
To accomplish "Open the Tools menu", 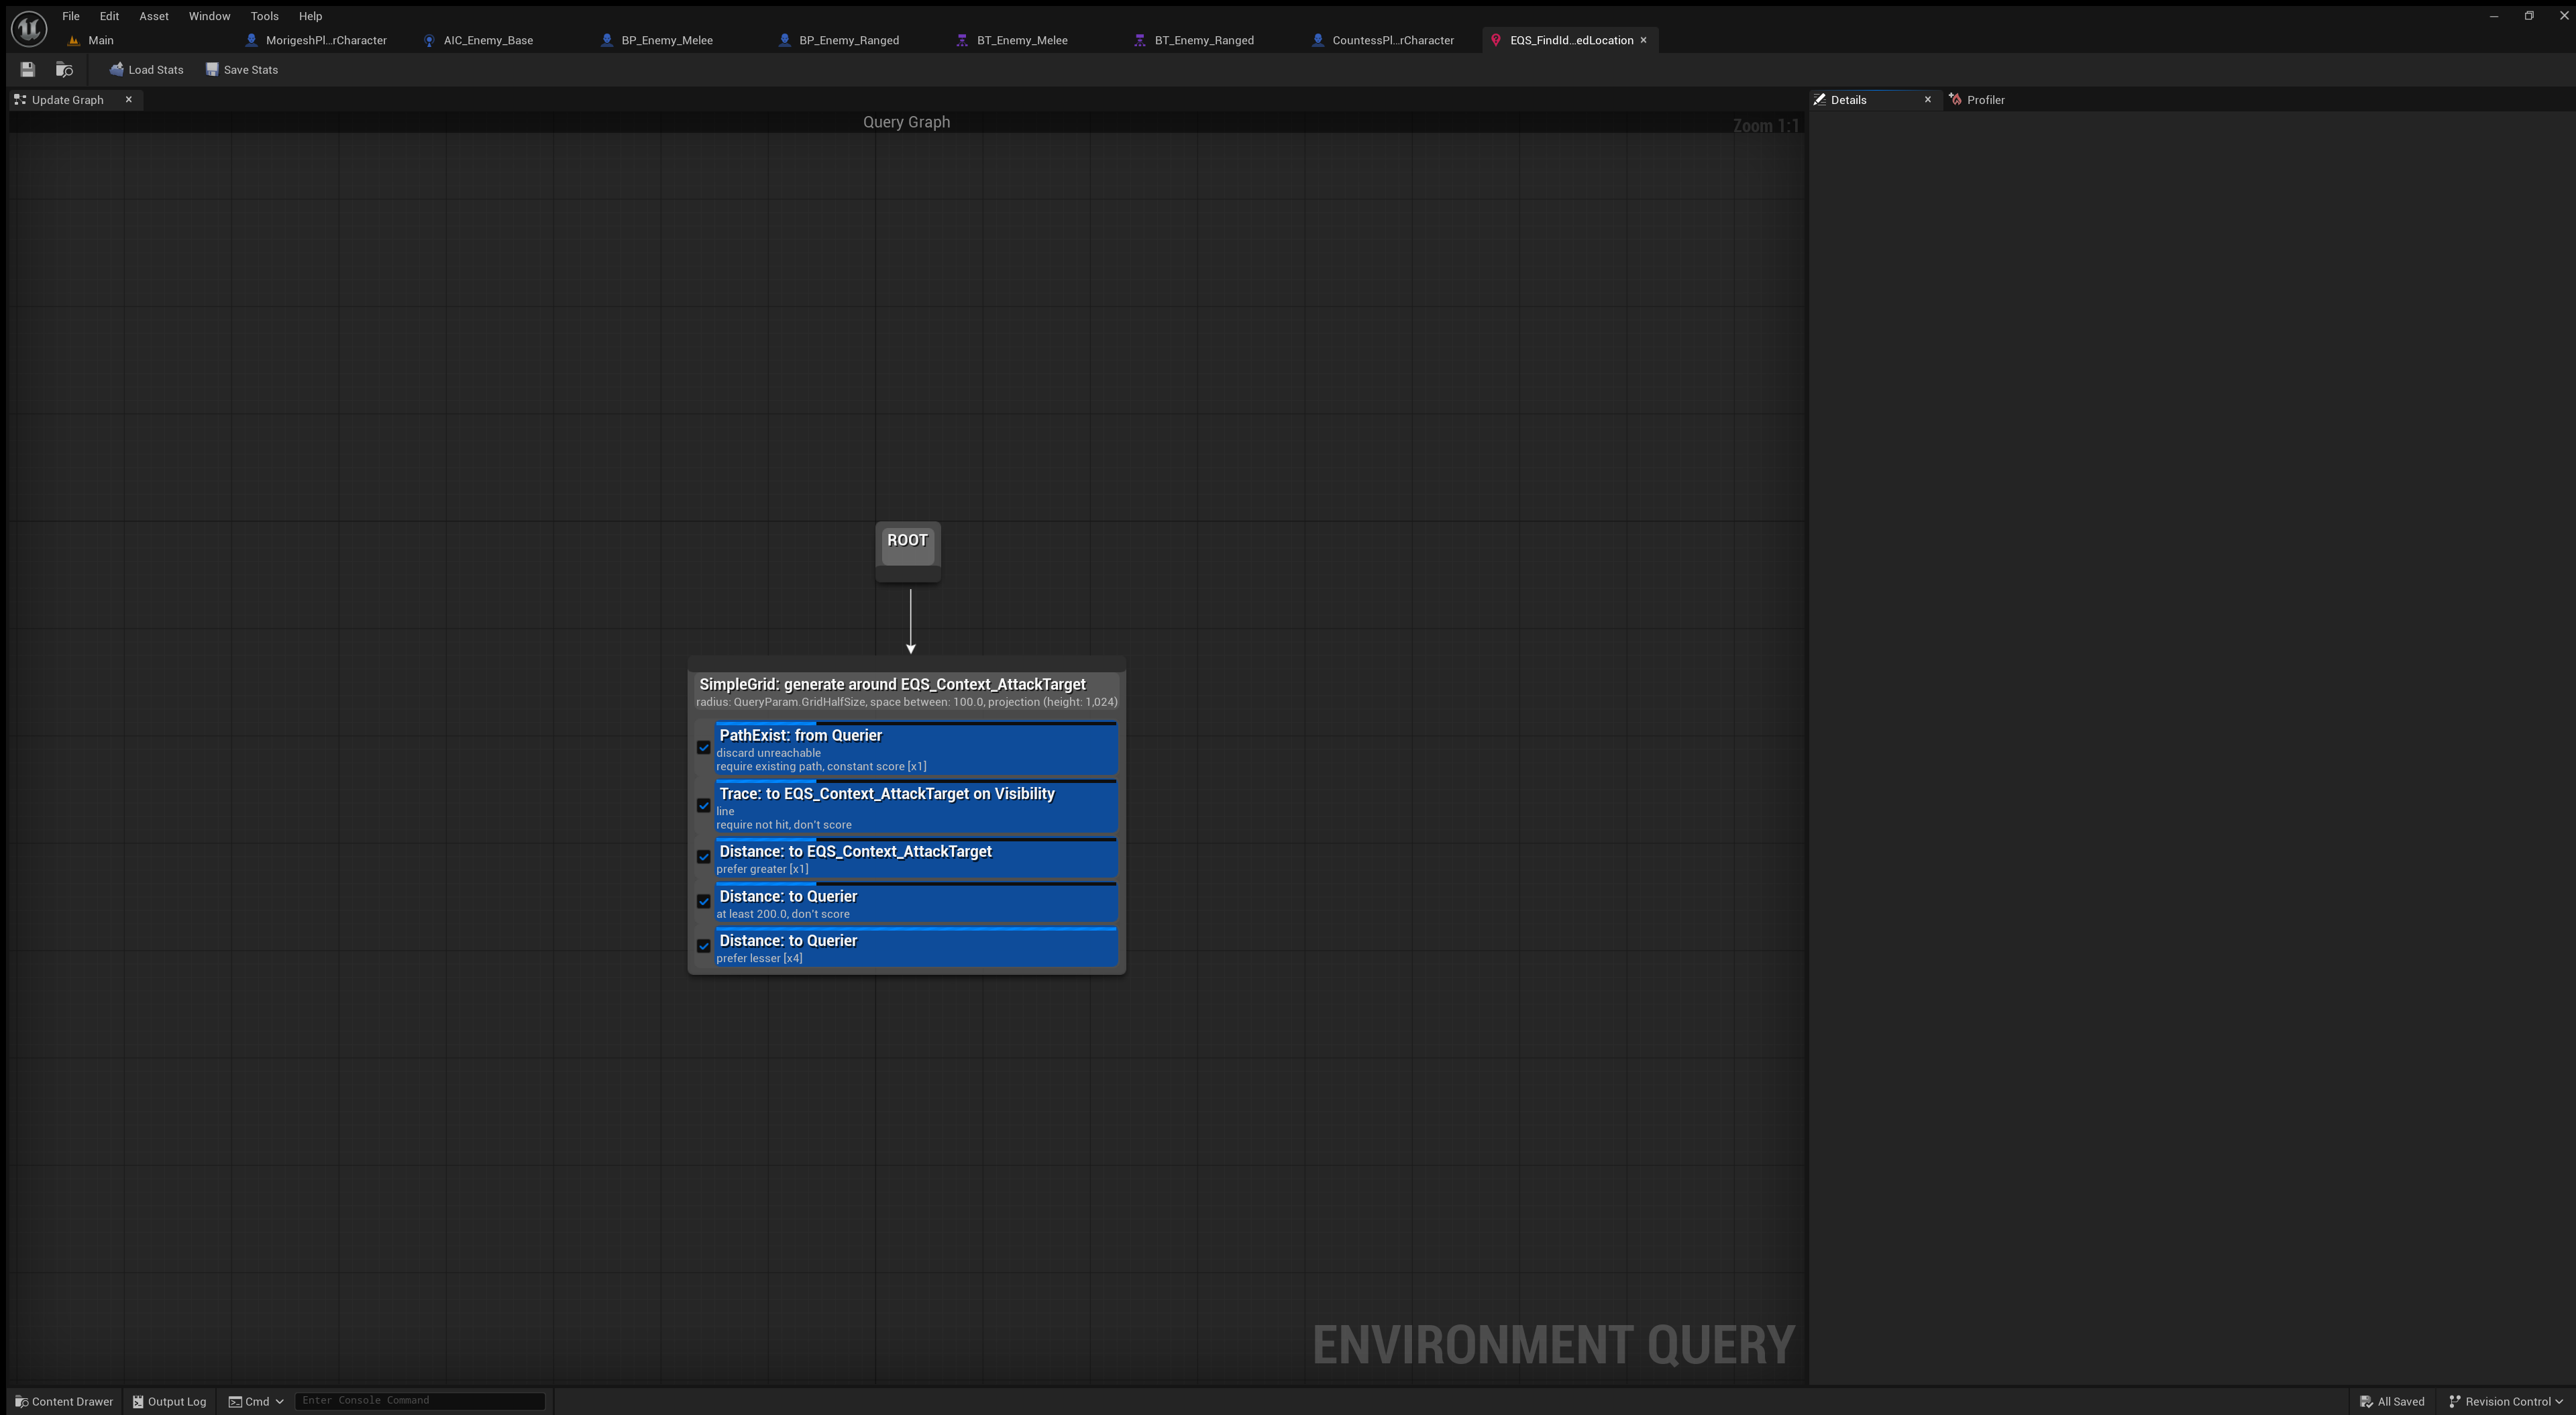I will point(264,16).
